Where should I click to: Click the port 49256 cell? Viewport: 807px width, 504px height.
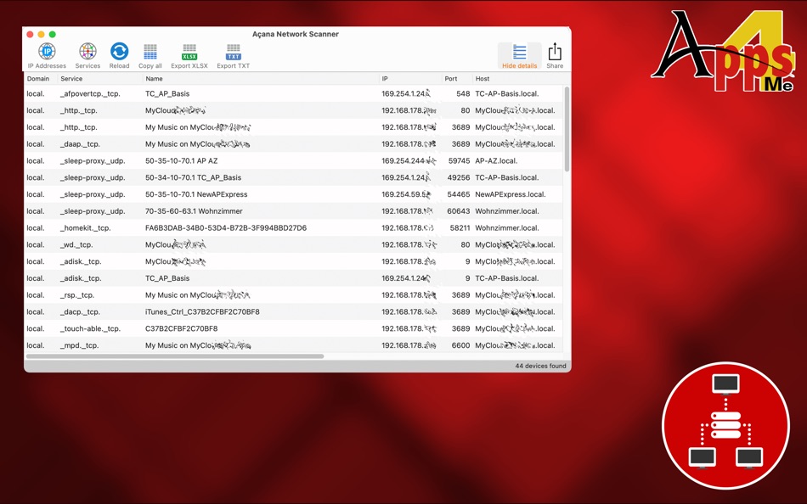(459, 177)
